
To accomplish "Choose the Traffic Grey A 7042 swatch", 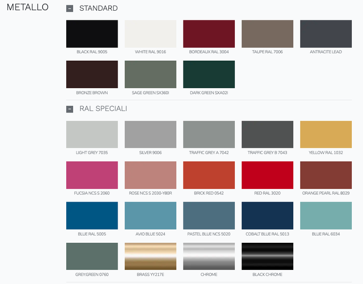I will (x=209, y=134).
